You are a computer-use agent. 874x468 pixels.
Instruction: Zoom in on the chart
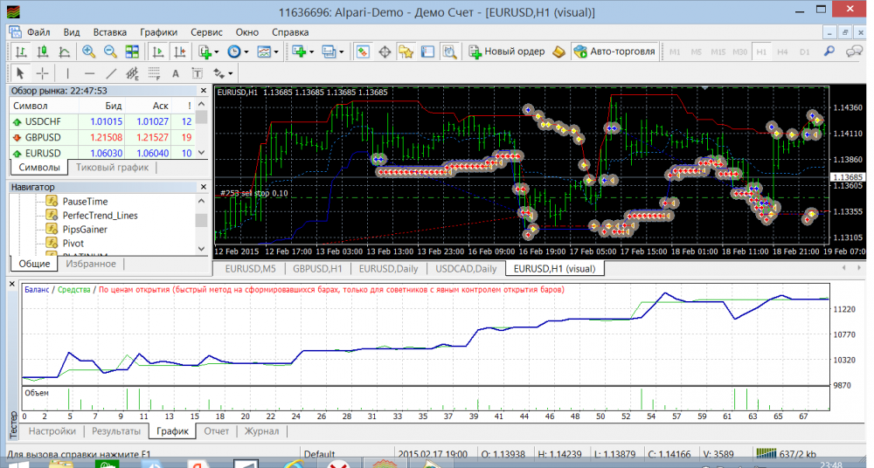pos(88,52)
